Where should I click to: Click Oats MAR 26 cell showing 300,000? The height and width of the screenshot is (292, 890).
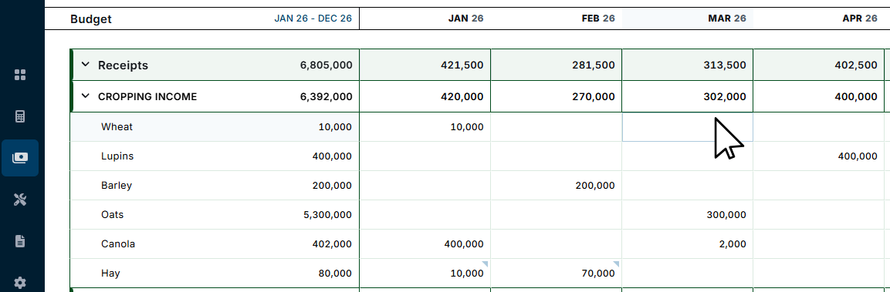coord(687,215)
